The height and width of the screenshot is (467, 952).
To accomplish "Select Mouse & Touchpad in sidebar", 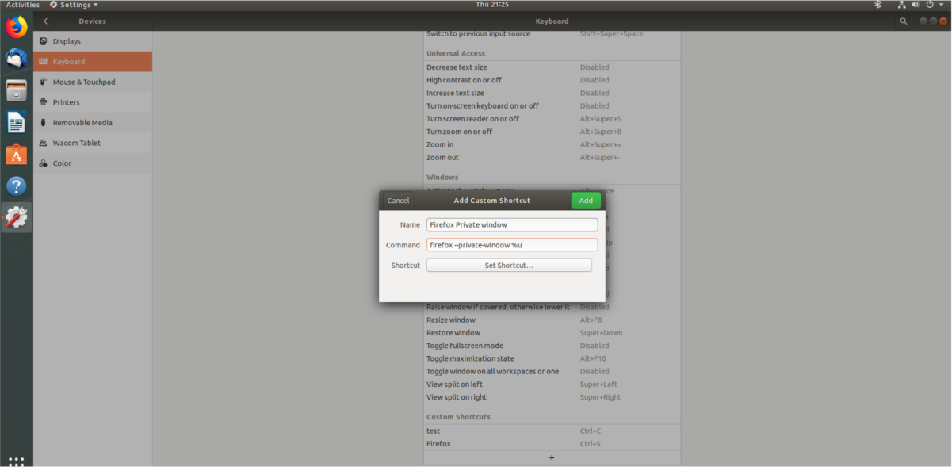I will (x=93, y=82).
